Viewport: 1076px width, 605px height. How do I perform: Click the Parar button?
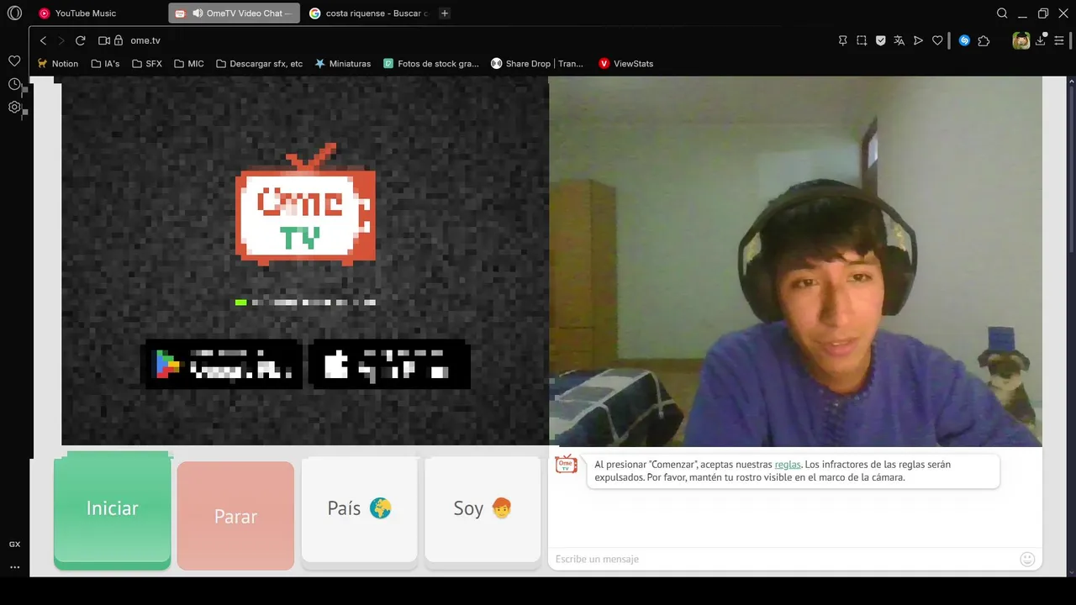235,516
